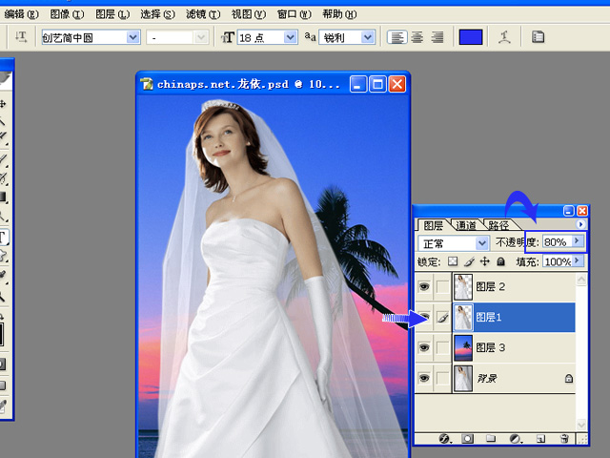Open the 视图(V) menu
The height and width of the screenshot is (458, 610).
pos(248,14)
